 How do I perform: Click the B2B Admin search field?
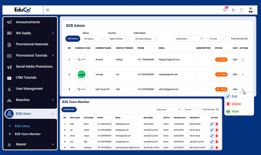[x=188, y=39]
